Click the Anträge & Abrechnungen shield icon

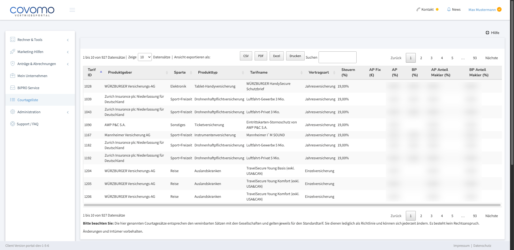13,64
